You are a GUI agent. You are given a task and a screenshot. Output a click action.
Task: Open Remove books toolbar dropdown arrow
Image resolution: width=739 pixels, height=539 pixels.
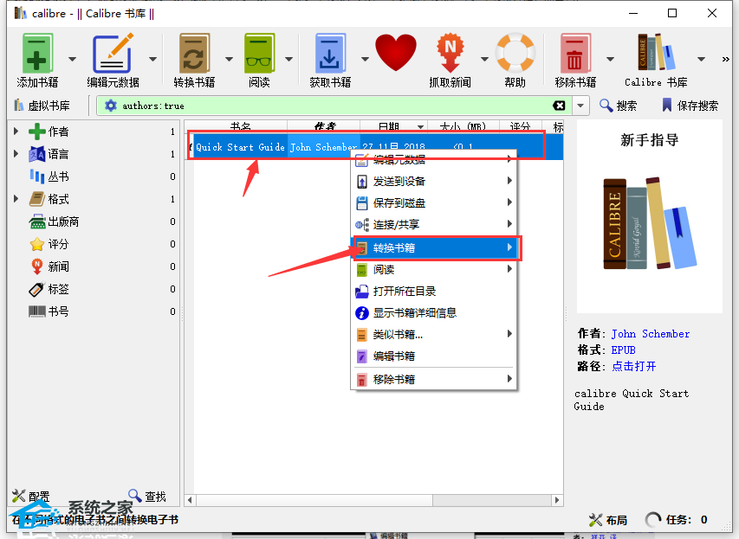(610, 59)
